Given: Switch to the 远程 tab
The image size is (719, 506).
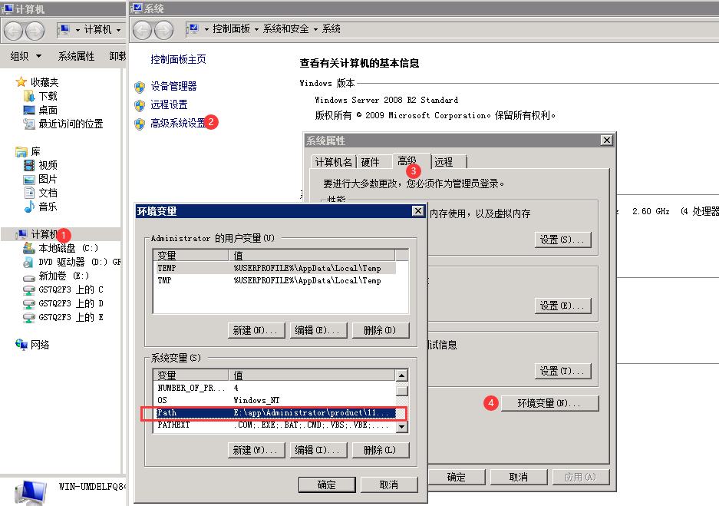Looking at the screenshot, I should [x=444, y=162].
